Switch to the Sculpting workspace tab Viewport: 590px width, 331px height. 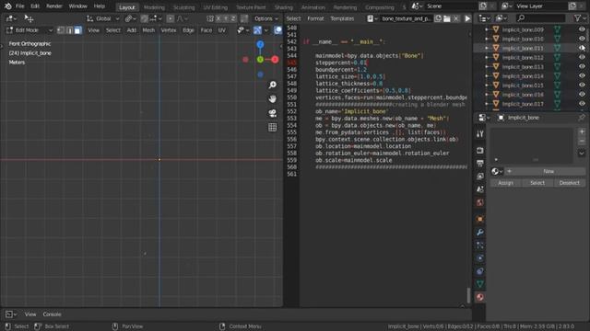click(184, 7)
